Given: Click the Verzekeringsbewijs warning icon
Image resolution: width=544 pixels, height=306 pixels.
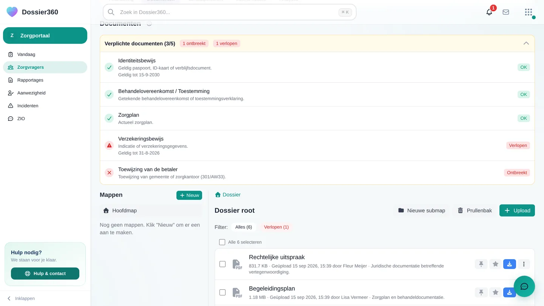Looking at the screenshot, I should [x=109, y=145].
